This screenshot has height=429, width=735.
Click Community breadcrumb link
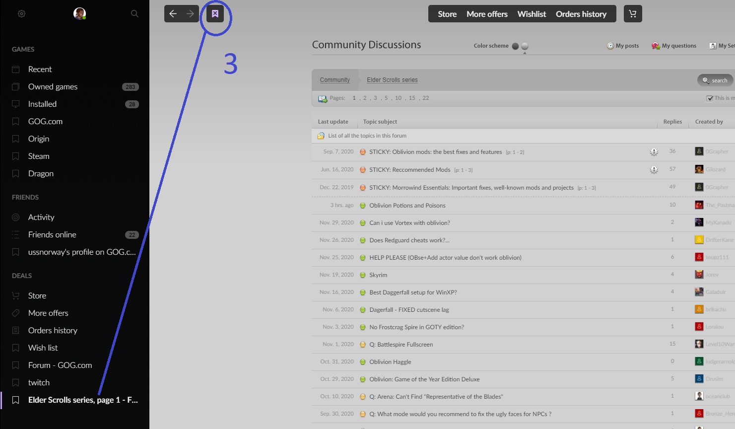point(334,80)
